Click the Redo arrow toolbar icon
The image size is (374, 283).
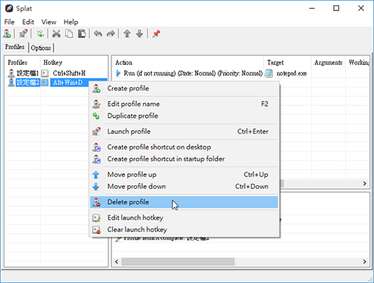click(x=111, y=34)
